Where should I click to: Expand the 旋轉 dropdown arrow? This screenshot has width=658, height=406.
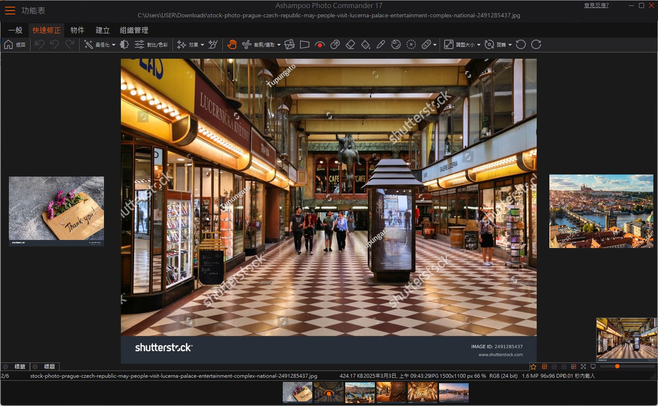(510, 45)
